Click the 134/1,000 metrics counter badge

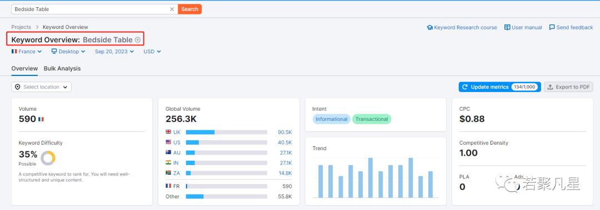point(524,87)
